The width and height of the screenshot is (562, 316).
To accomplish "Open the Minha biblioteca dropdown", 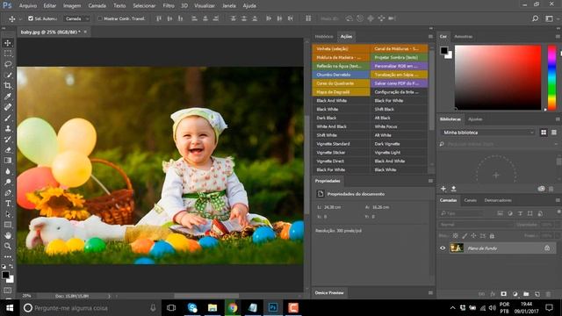I will tap(488, 133).
